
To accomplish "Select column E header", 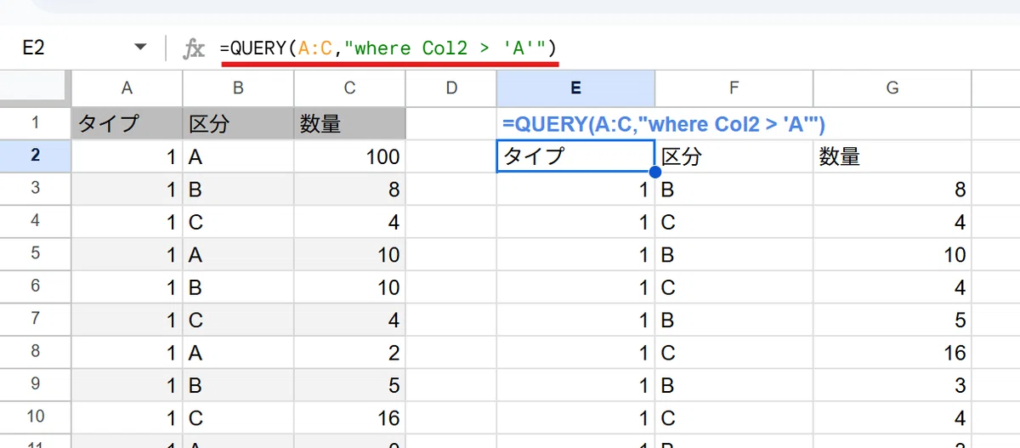I will click(575, 88).
